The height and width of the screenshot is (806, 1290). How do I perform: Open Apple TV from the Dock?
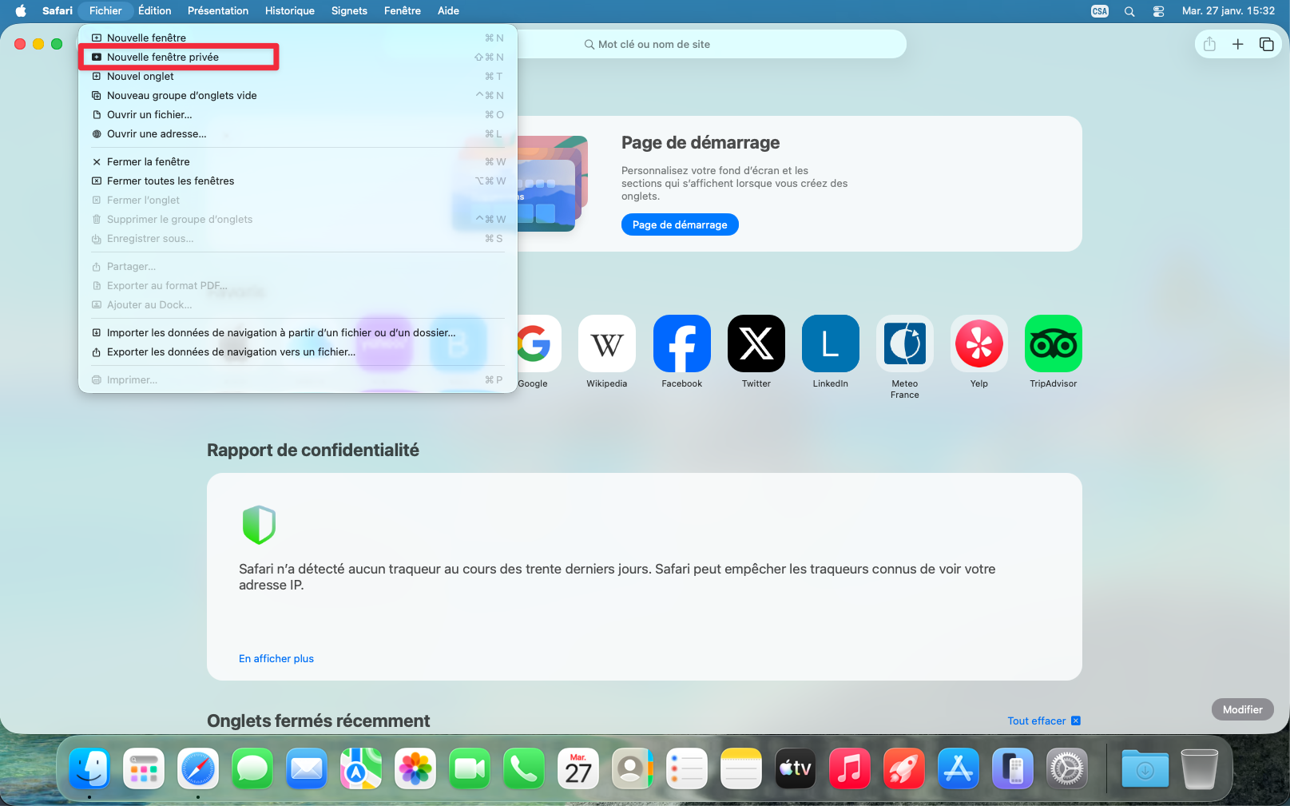pos(796,768)
